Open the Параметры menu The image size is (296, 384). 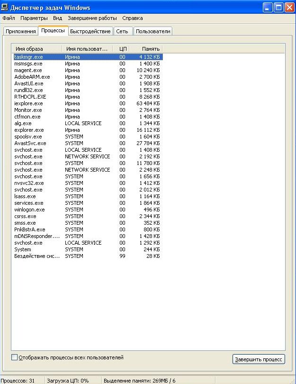(x=34, y=18)
